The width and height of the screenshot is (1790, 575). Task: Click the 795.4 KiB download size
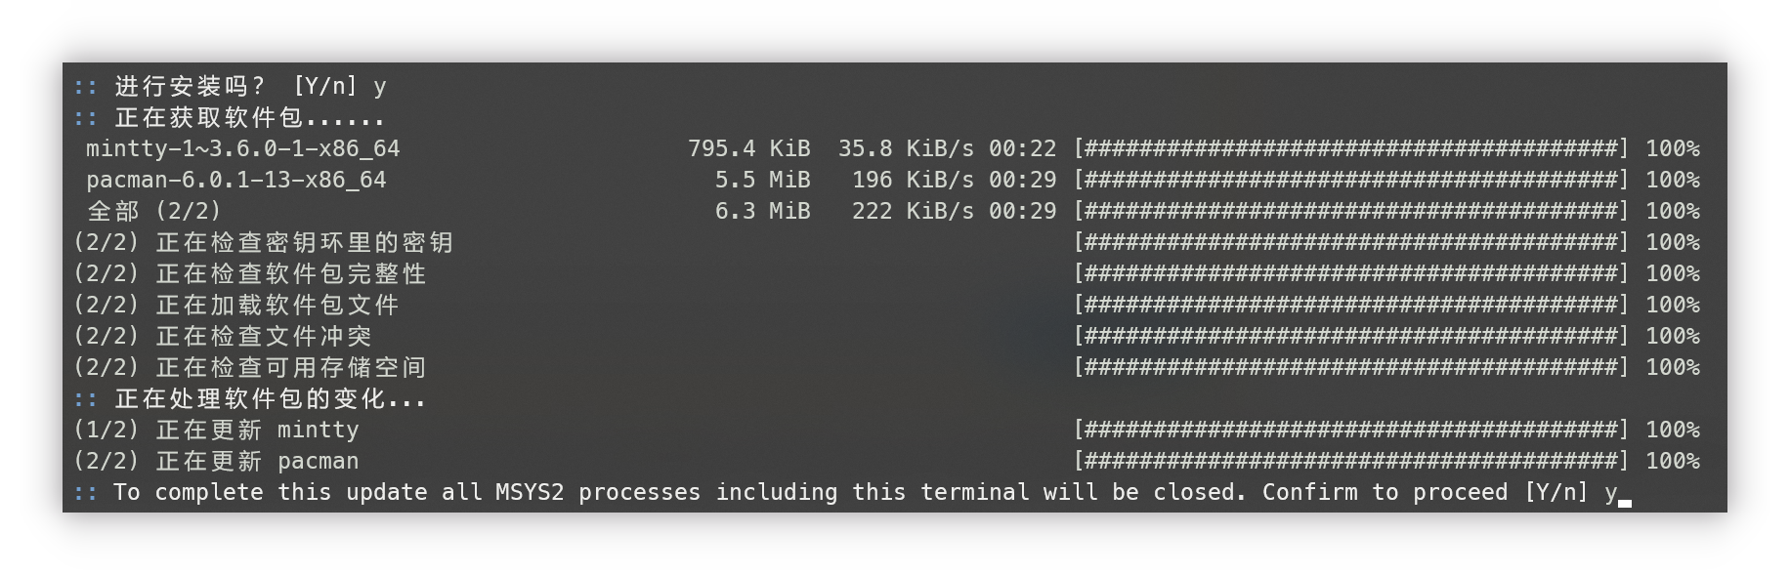[x=748, y=148]
